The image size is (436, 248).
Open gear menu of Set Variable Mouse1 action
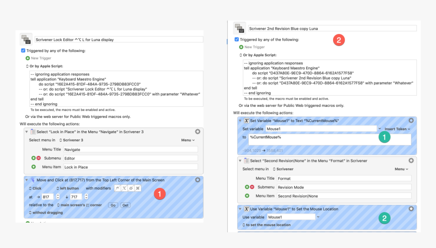point(411,120)
